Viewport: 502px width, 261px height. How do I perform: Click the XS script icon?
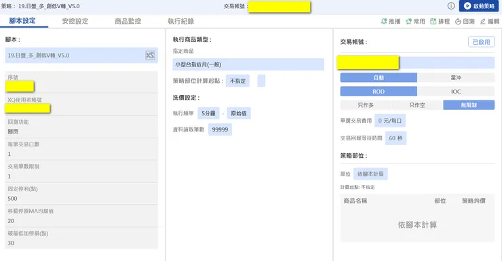point(150,56)
